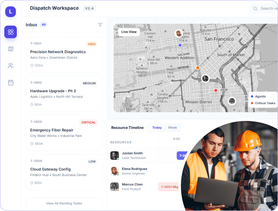
Task: Open the map view sidebar icon
Action: tap(11, 49)
